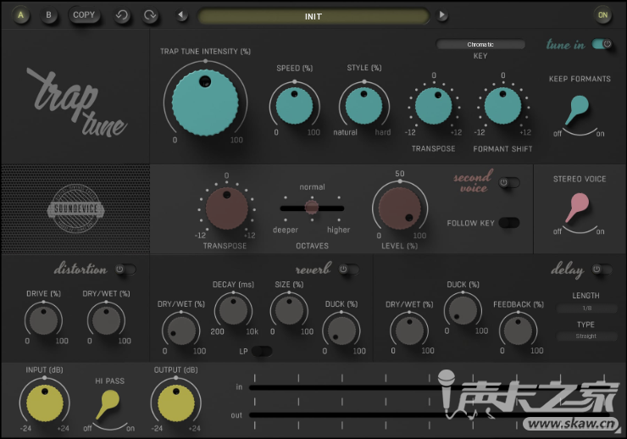Switch to preset slot B
This screenshot has height=439, width=627.
[49, 15]
